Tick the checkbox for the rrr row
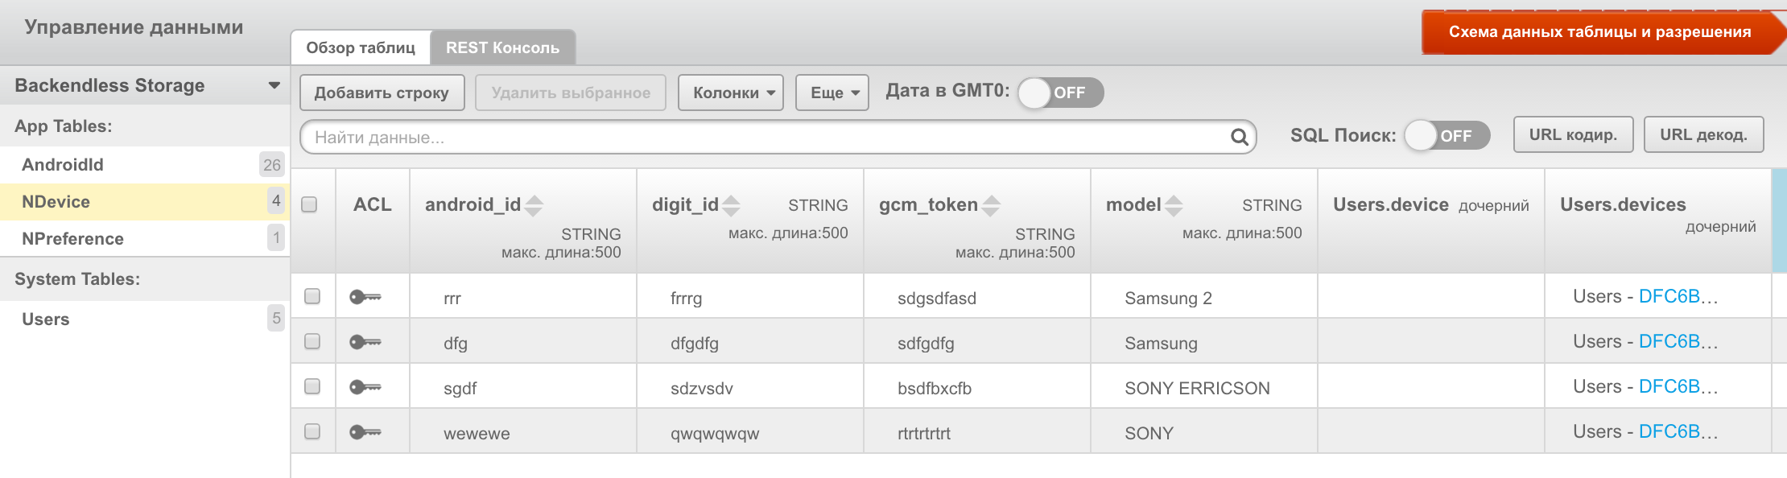The image size is (1787, 478). (312, 296)
